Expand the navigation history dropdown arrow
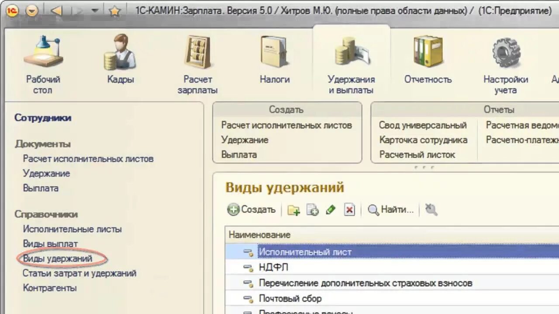The height and width of the screenshot is (314, 559). (x=95, y=11)
